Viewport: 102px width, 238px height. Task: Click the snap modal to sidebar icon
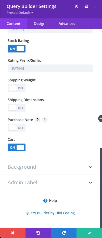click(86, 6)
